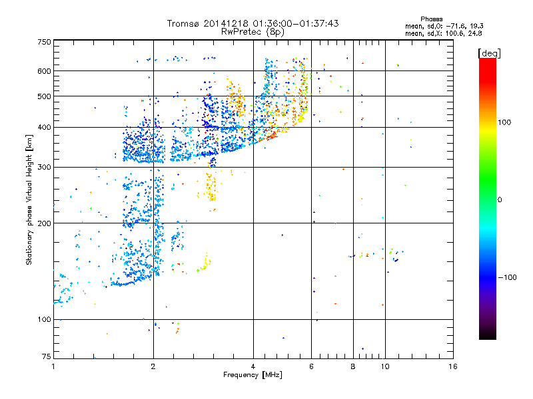This screenshot has height=399, width=533.
Task: Click the y-axis tick label '750'
Action: (x=44, y=42)
